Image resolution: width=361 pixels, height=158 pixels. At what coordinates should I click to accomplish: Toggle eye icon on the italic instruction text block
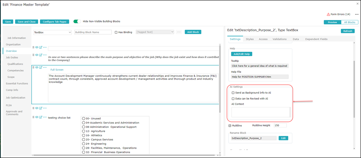(x=37, y=55)
